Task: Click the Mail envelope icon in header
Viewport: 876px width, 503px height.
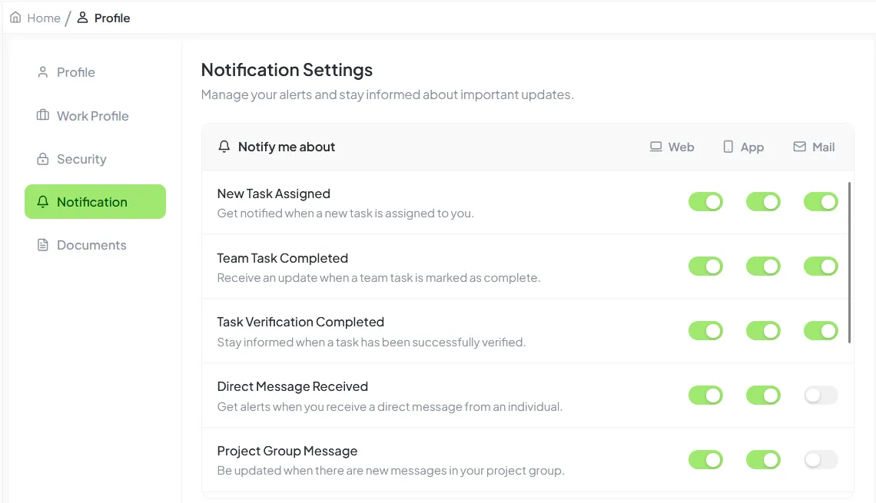Action: 798,146
